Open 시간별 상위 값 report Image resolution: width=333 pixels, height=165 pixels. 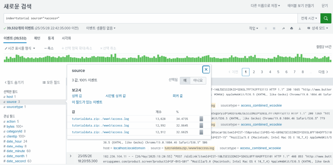click(115, 96)
